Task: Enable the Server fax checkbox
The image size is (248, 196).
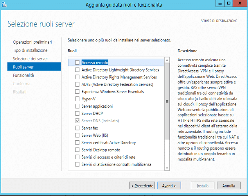Action: click(77, 128)
